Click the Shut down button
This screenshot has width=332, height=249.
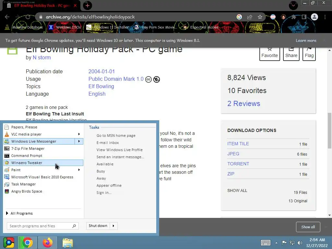(x=98, y=226)
